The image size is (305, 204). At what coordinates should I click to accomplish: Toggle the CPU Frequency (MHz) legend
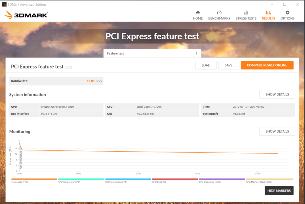(222, 180)
